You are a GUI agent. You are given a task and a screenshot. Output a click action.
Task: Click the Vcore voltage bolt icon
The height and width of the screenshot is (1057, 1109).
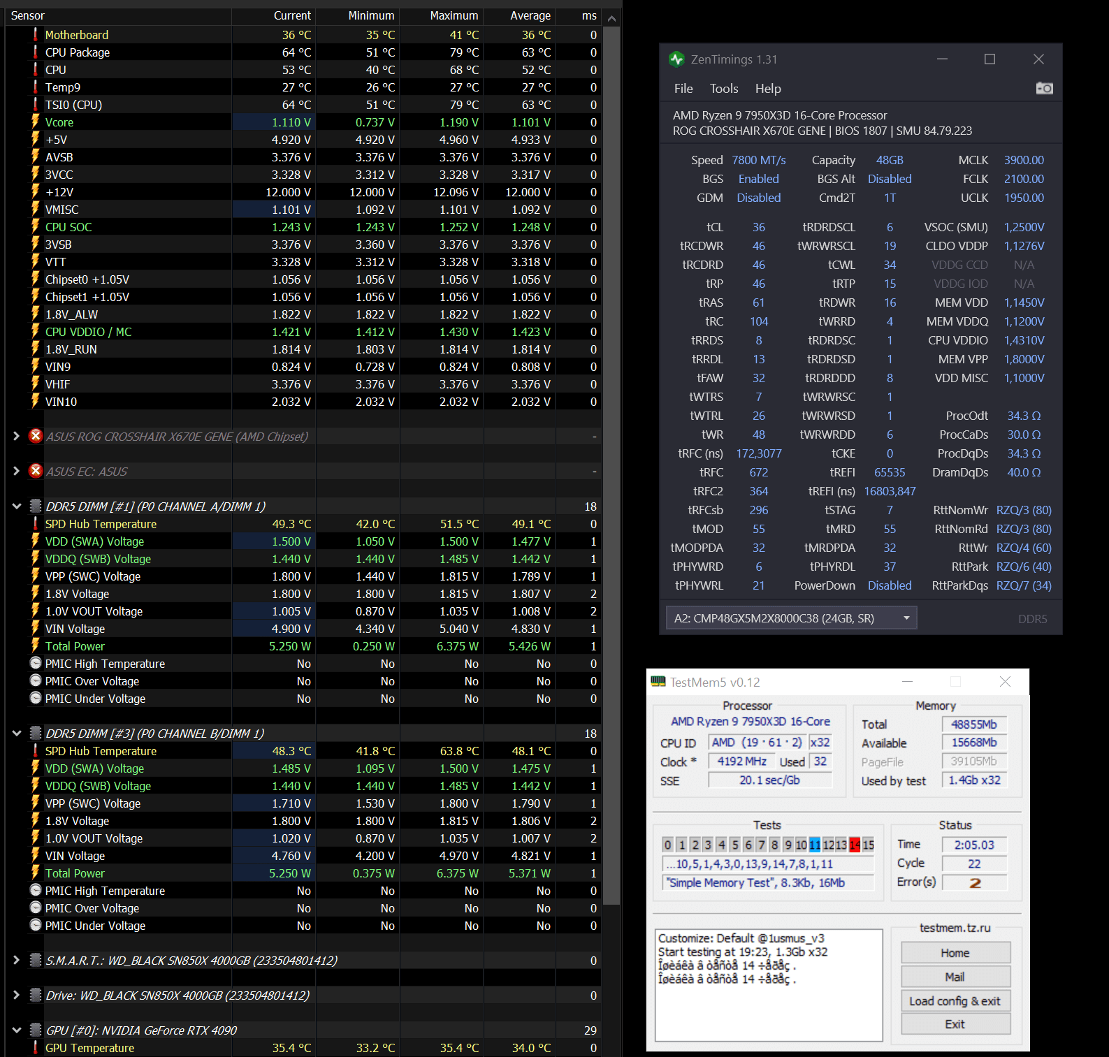[36, 122]
